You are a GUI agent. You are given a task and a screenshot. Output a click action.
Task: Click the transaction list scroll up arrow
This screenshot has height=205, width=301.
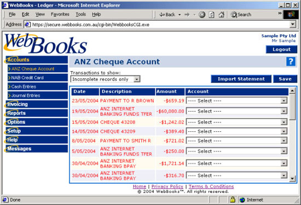point(292,91)
